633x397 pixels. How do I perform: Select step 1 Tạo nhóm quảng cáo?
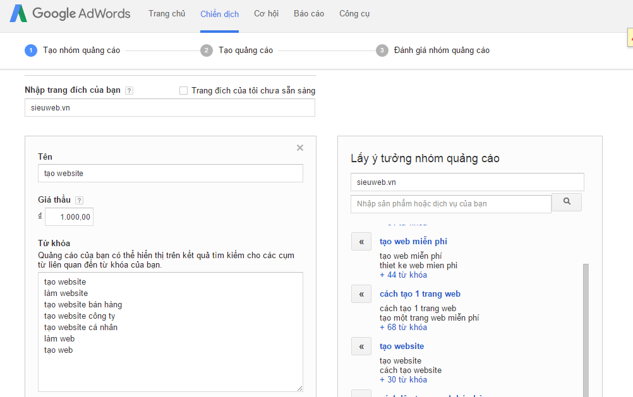coord(73,50)
